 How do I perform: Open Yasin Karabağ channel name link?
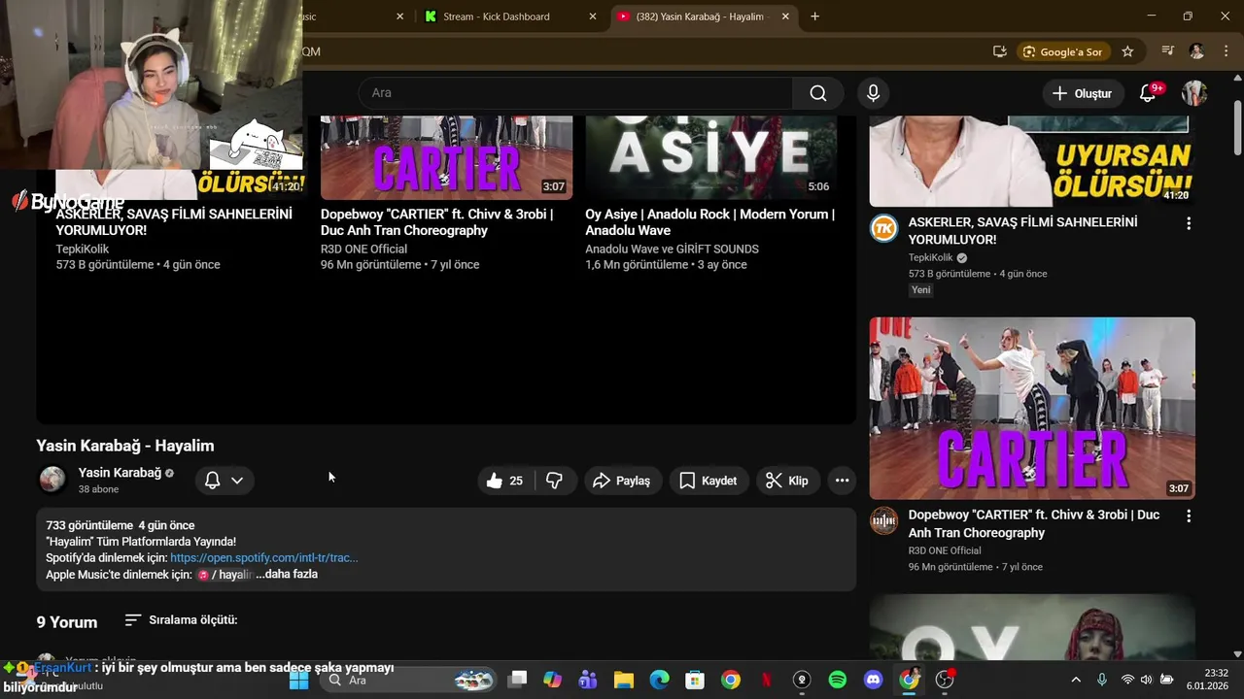coord(120,473)
